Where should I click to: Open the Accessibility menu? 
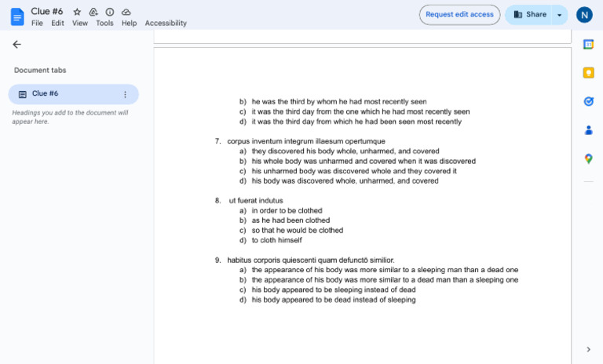tap(166, 23)
